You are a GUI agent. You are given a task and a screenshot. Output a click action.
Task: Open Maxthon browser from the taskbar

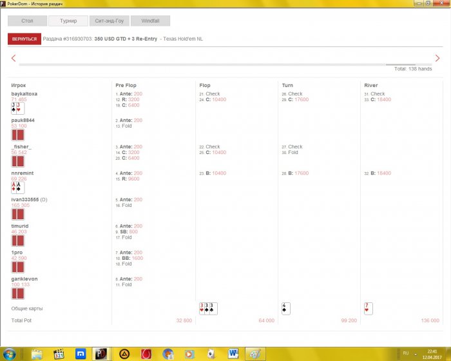coord(81,354)
